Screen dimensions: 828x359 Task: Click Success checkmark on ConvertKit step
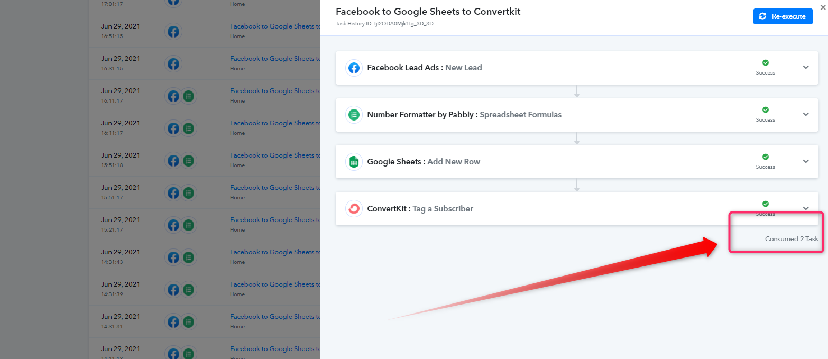click(x=765, y=204)
